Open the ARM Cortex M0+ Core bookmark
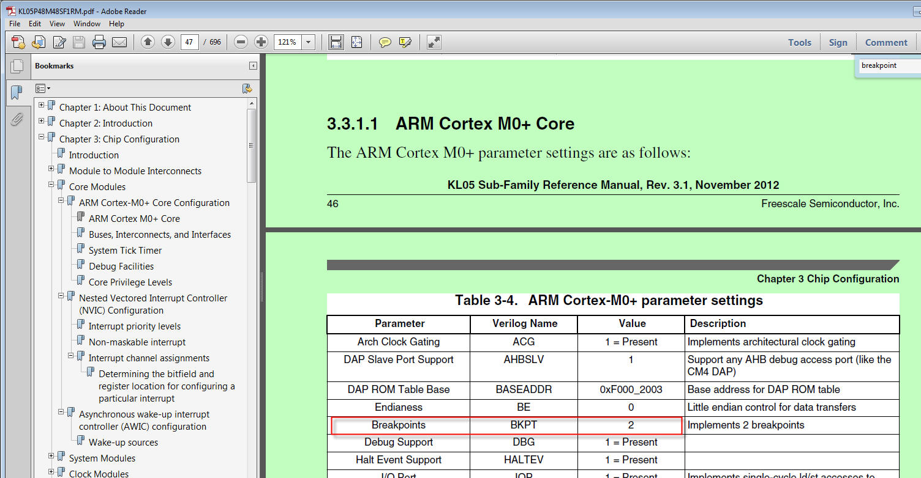921x478 pixels. point(134,218)
